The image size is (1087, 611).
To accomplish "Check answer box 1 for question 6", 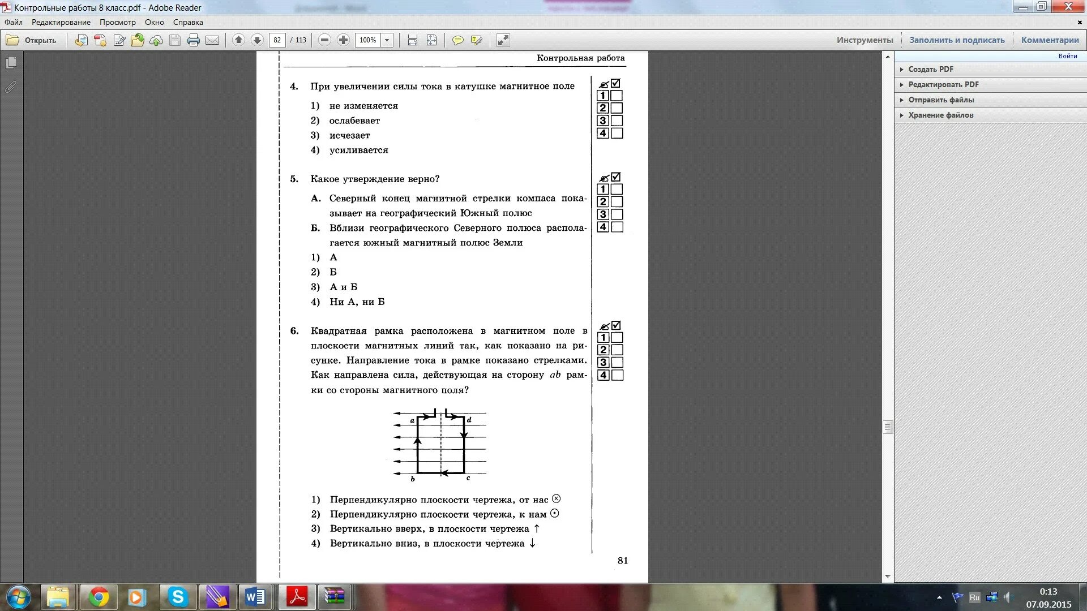I will [617, 338].
